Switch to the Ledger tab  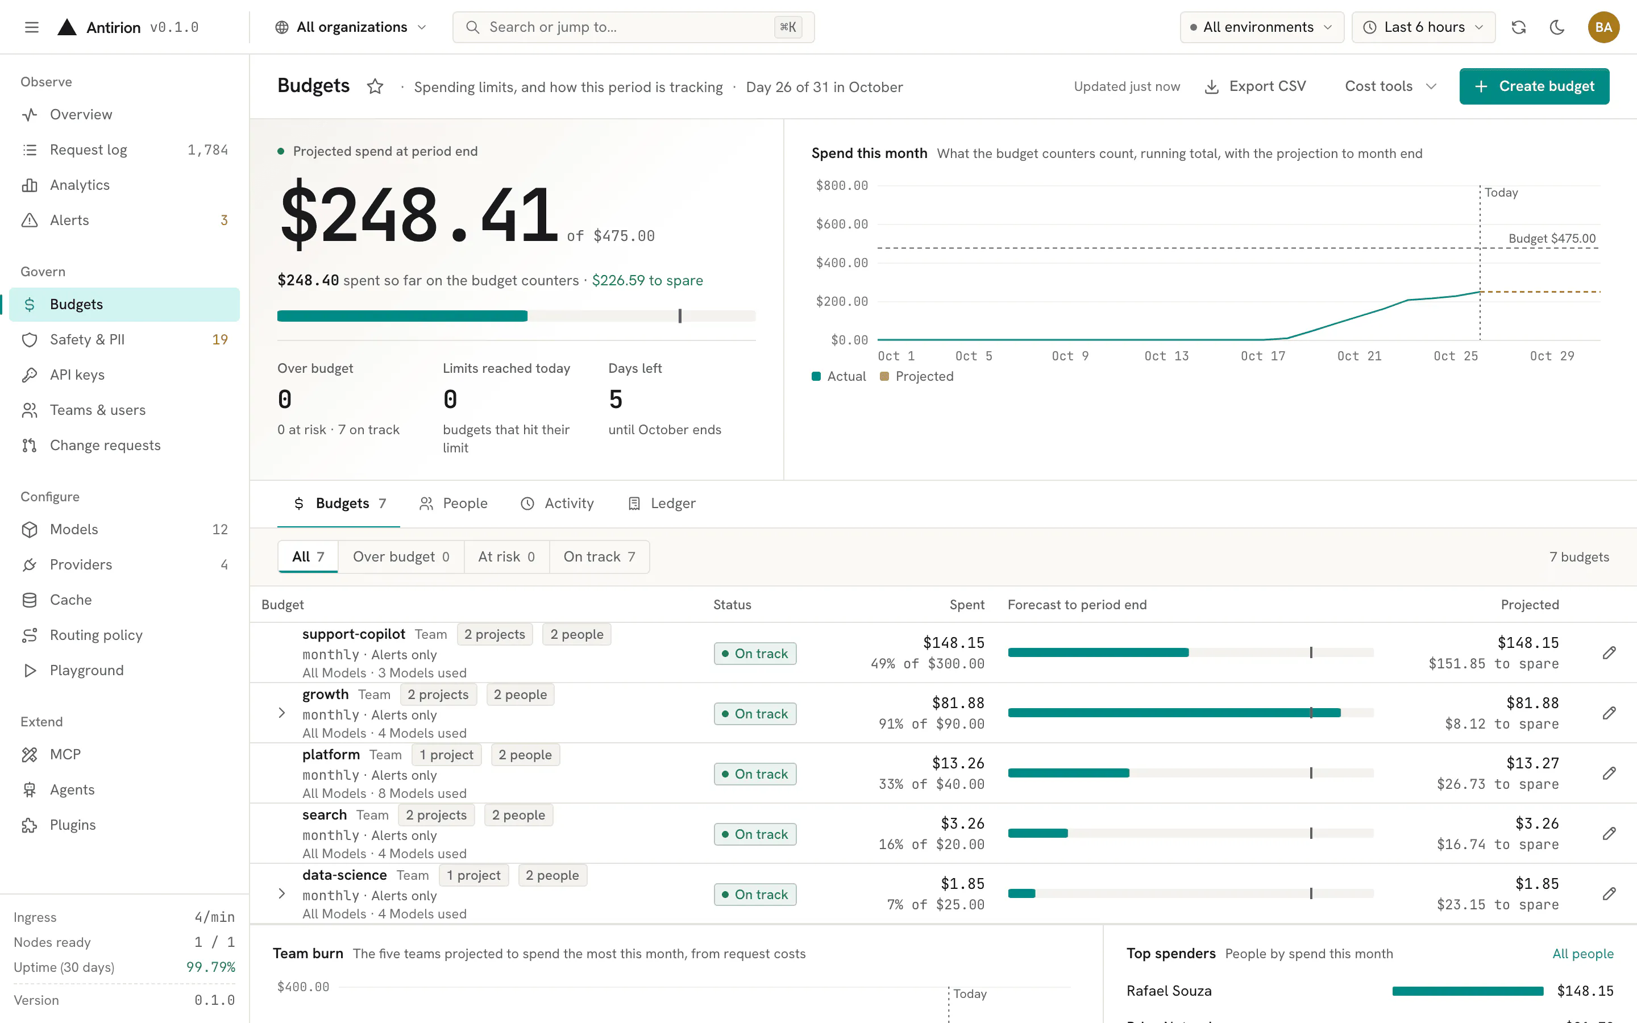tap(662, 504)
